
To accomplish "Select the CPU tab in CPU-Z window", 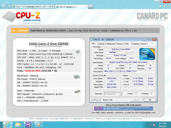I will pos(93,44).
